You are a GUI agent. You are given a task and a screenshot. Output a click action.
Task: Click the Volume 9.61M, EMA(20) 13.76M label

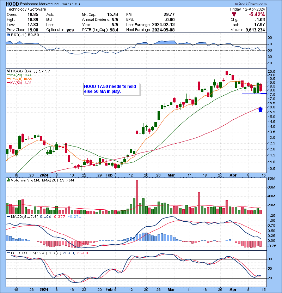click(x=42, y=180)
